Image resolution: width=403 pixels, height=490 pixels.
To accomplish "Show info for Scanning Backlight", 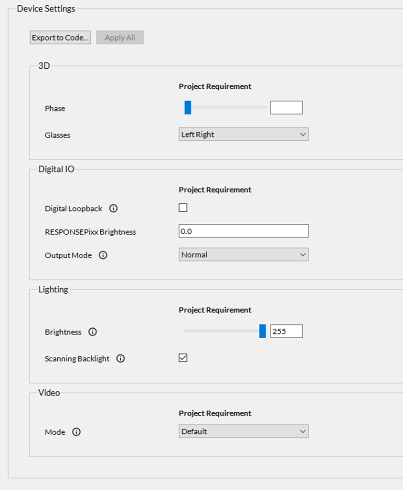I will (121, 358).
